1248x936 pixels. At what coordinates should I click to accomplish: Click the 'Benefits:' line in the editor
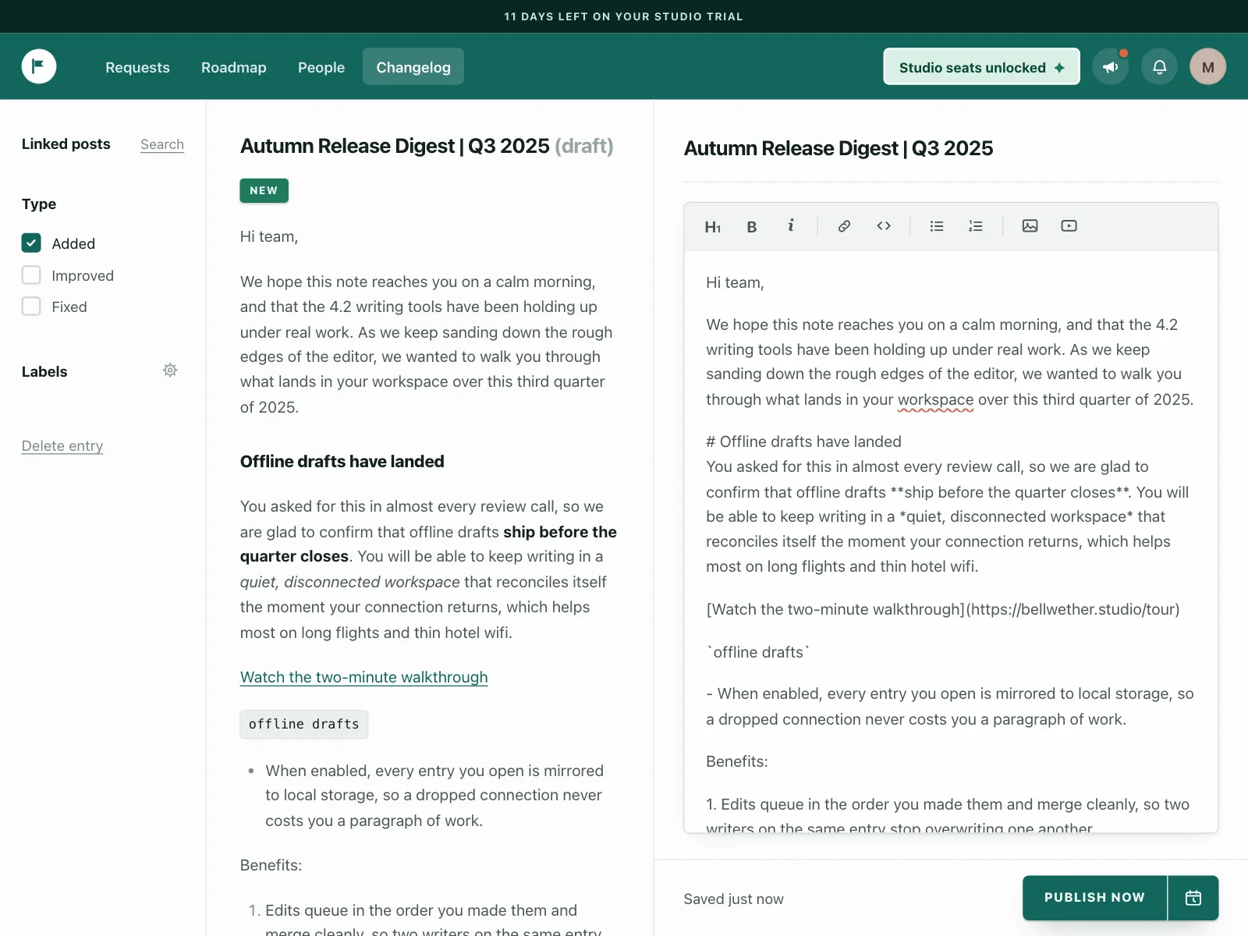pyautogui.click(x=737, y=761)
